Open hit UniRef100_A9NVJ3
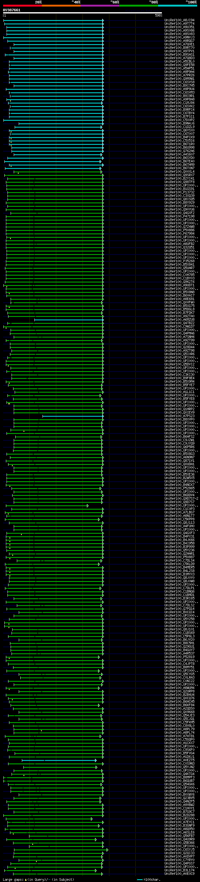 click(x=179, y=37)
